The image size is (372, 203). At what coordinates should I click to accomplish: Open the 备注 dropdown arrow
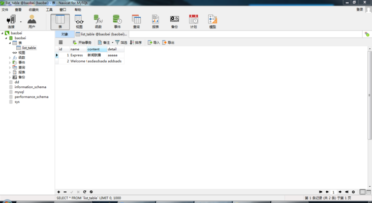(112, 43)
